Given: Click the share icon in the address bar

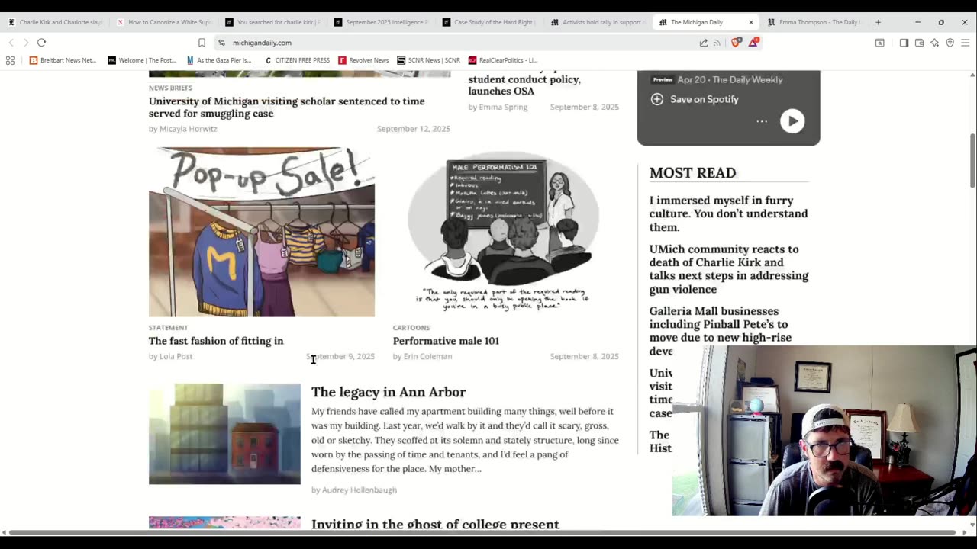Looking at the screenshot, I should pyautogui.click(x=704, y=43).
